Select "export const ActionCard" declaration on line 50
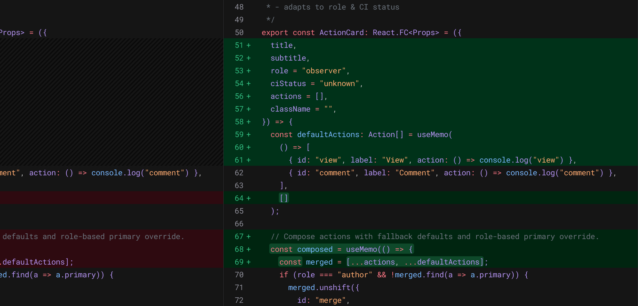Screen dimensions: 638x306 click(x=313, y=33)
